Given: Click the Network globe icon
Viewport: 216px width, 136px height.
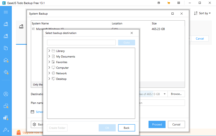Looking at the screenshot, I should (53, 73).
